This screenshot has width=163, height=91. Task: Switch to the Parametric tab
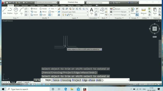click(x=41, y=6)
